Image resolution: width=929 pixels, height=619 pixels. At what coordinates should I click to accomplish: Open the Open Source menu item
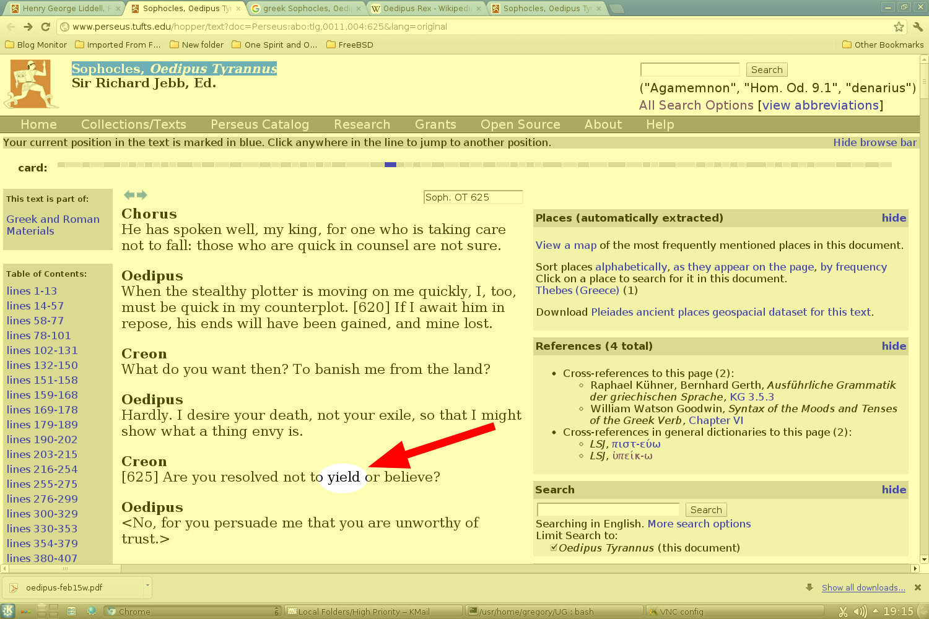[x=520, y=124]
